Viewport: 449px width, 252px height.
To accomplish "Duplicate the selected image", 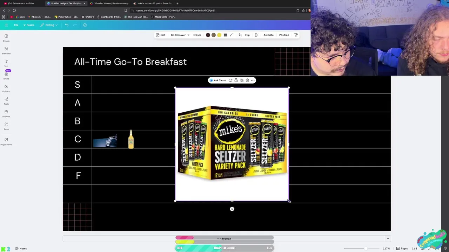I will point(242,80).
